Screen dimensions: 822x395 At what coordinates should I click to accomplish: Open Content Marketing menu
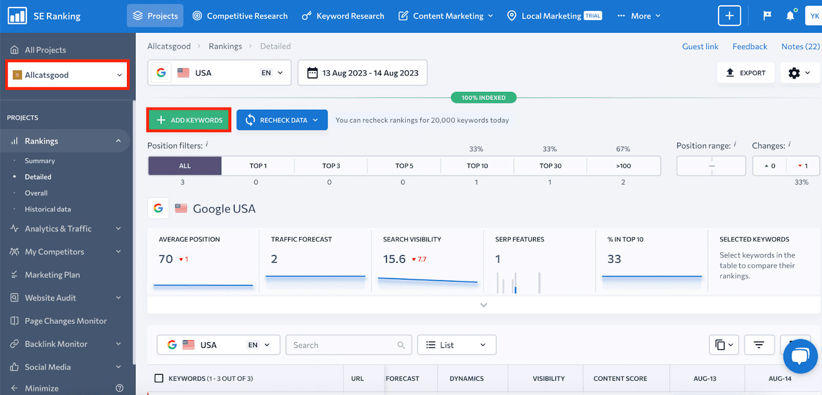point(446,16)
